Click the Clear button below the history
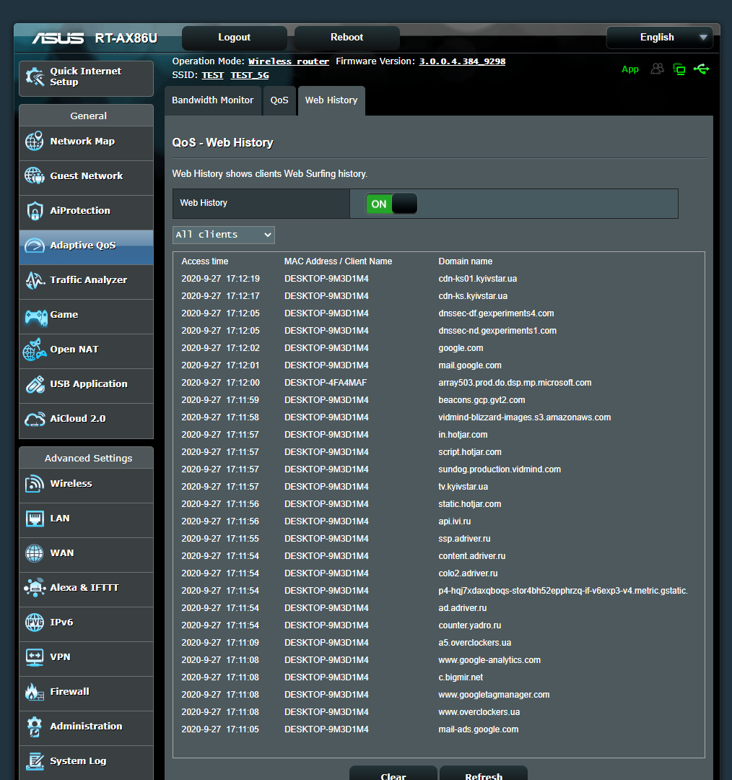Viewport: 732px width, 780px height. (393, 775)
